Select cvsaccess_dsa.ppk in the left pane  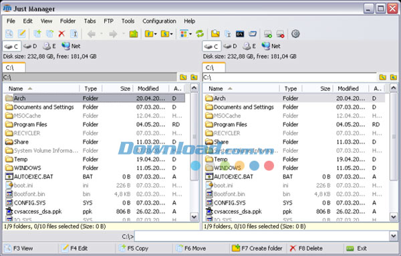(x=95, y=211)
